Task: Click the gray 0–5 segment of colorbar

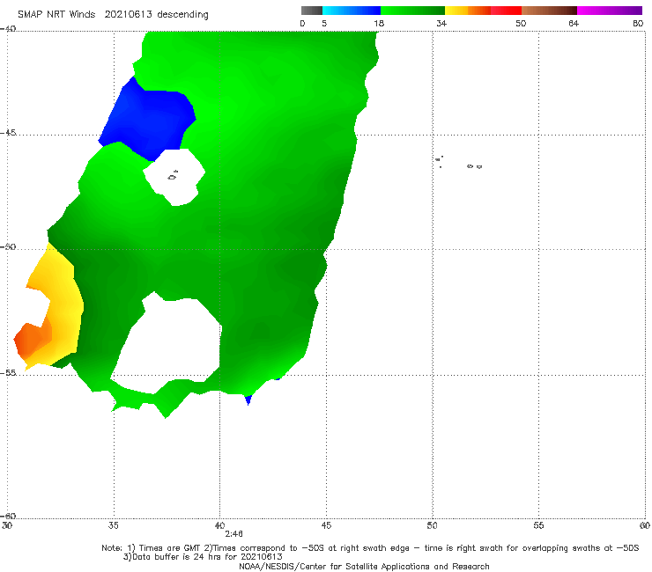Action: (x=312, y=11)
